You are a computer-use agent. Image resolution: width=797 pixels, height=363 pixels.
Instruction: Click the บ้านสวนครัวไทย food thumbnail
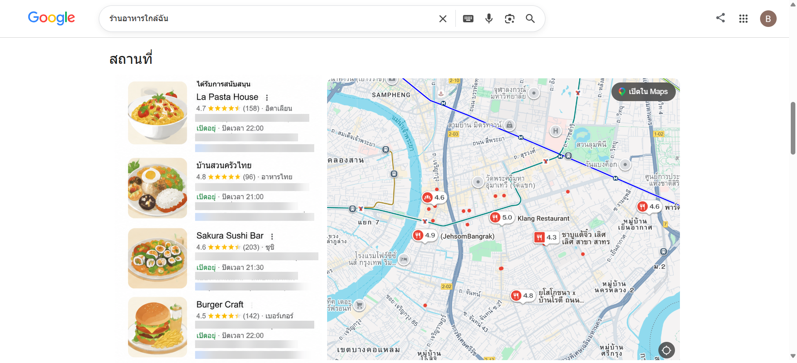tap(157, 188)
